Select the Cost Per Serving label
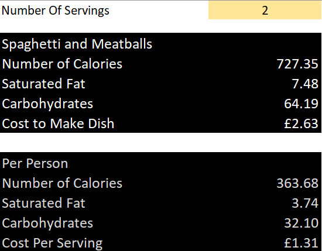This screenshot has width=322, height=251. point(52,243)
